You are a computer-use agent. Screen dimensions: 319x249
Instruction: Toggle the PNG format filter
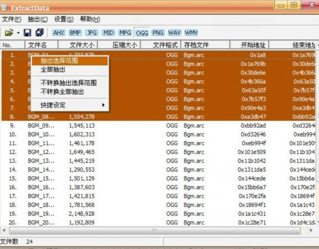pos(158,33)
